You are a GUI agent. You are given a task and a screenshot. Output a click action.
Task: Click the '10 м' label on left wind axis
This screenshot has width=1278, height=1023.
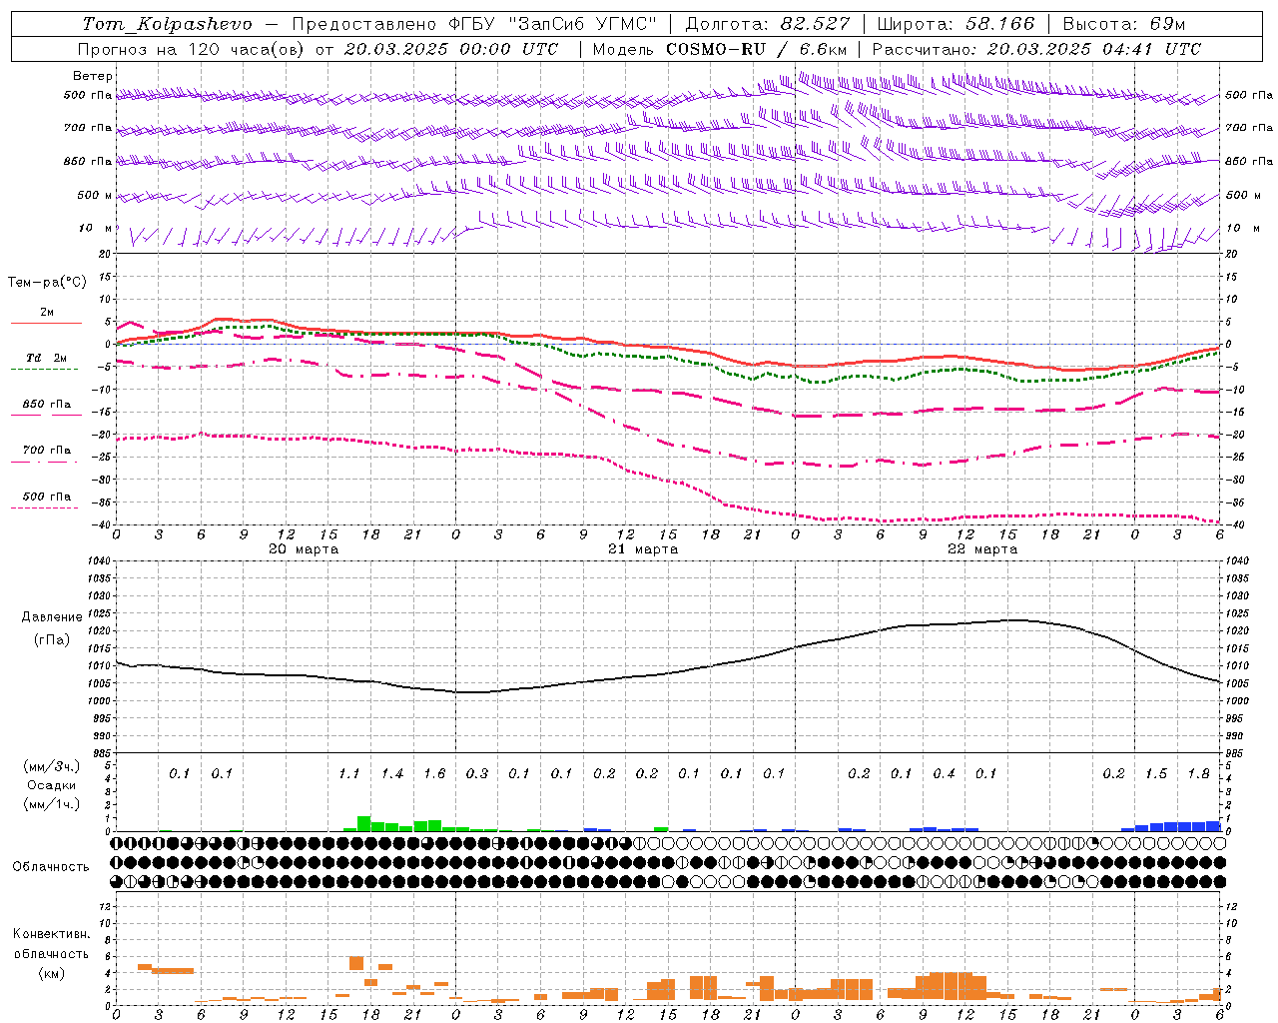click(96, 229)
